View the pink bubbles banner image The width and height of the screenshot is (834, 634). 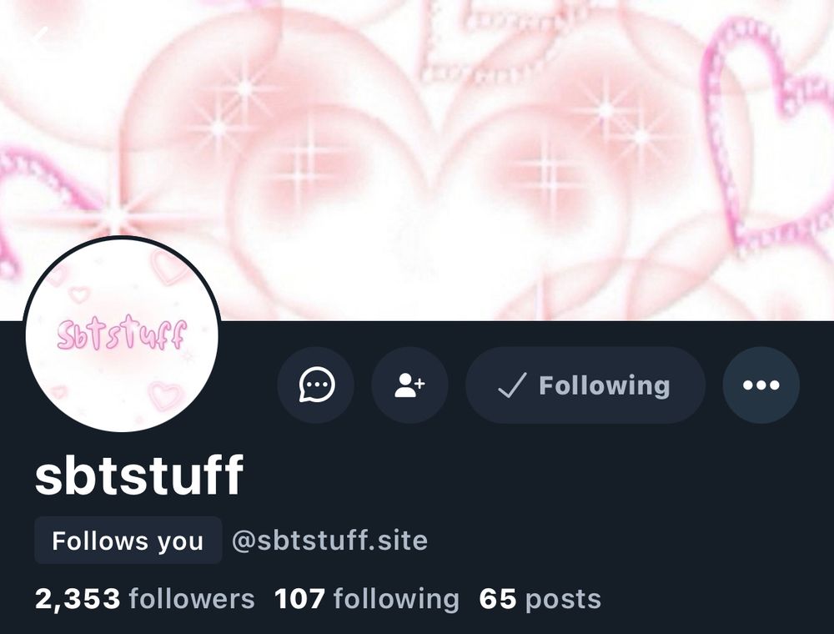(417, 159)
